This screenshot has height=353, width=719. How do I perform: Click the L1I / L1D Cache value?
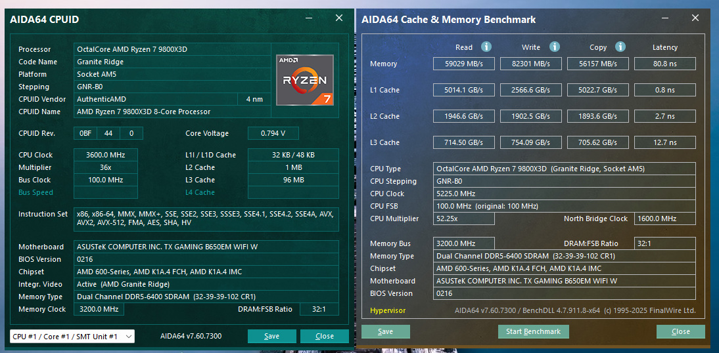click(x=294, y=156)
